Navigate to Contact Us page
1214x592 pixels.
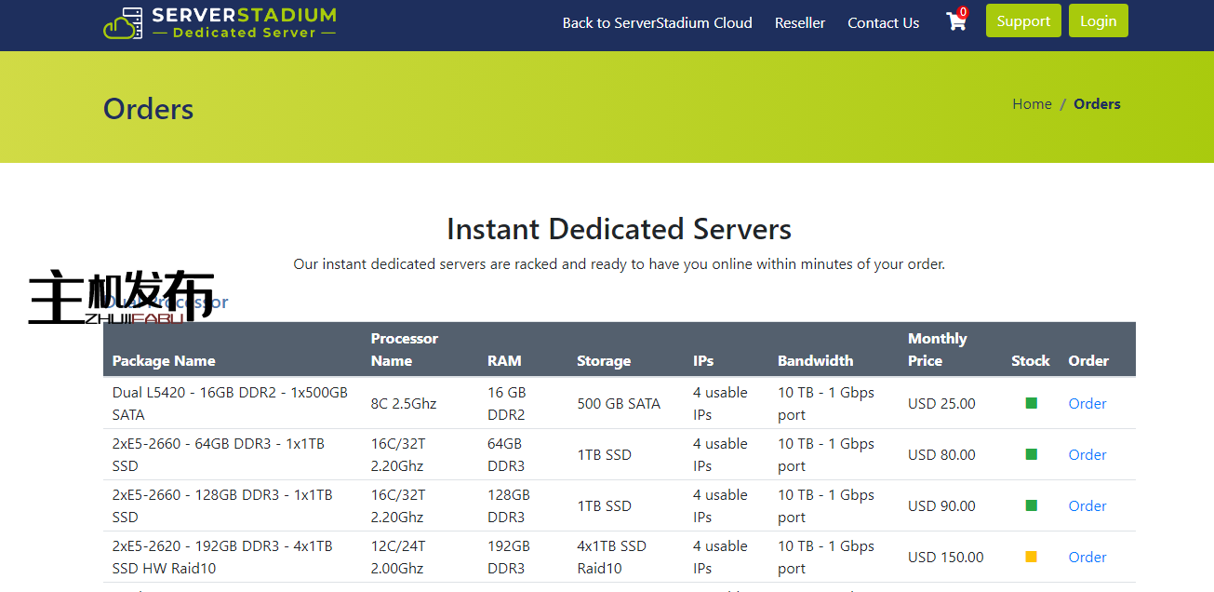click(883, 23)
